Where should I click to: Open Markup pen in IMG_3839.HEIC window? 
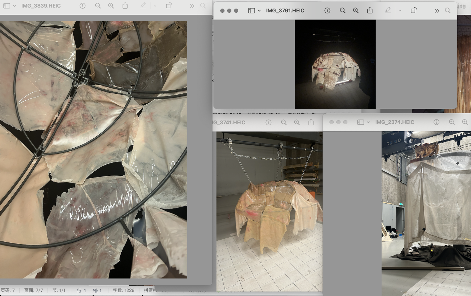click(x=143, y=6)
